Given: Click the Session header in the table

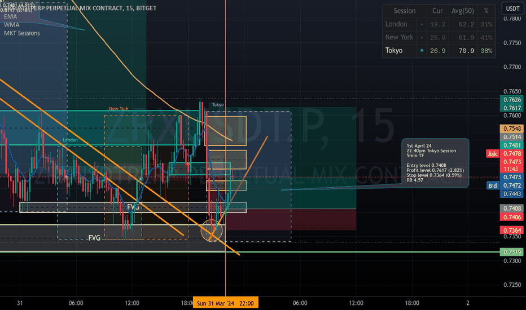Looking at the screenshot, I should tap(405, 11).
